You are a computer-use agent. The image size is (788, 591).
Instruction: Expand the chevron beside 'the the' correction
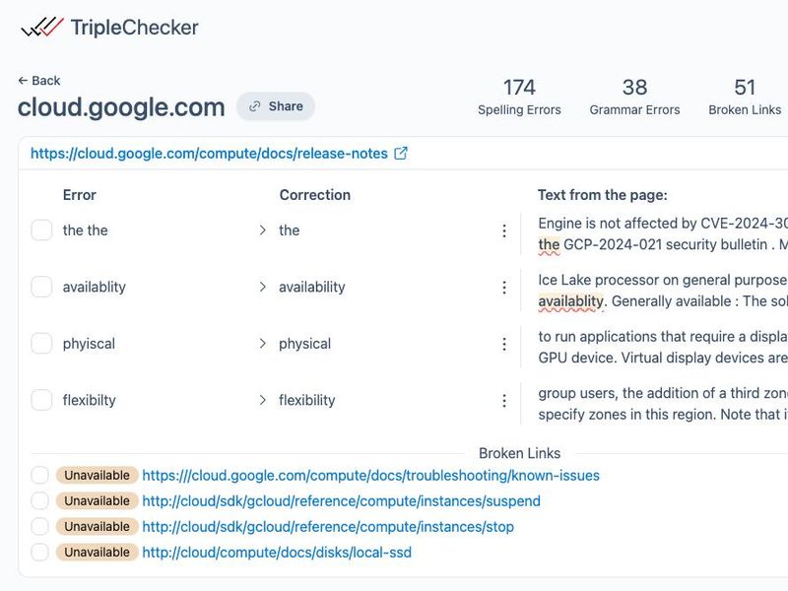[263, 230]
